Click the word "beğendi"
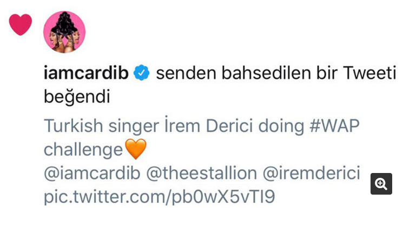 [77, 98]
